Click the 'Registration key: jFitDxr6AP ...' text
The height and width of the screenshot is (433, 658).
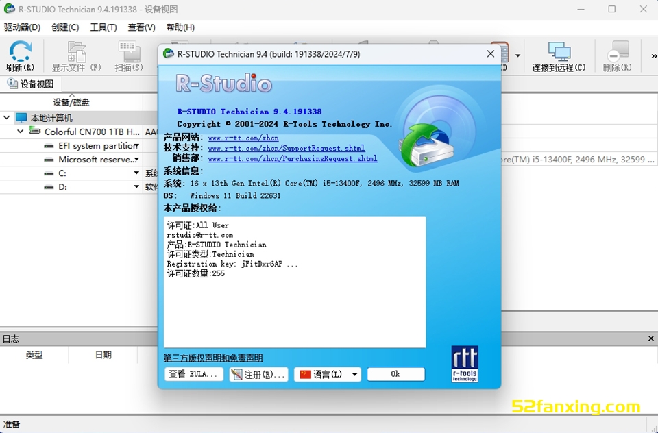232,264
